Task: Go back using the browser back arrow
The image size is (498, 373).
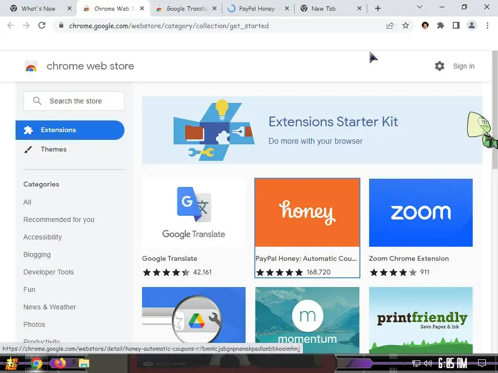Action: pos(11,25)
